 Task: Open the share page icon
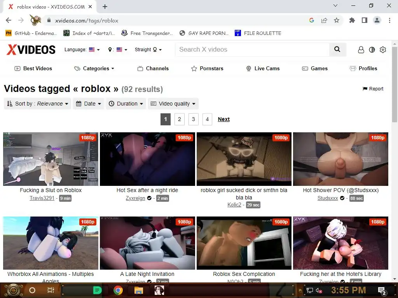[324, 20]
